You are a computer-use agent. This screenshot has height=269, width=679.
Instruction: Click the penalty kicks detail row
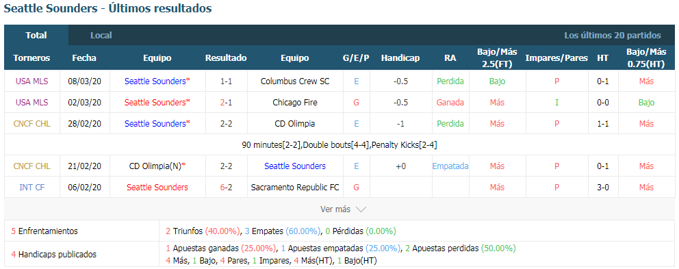339,145
